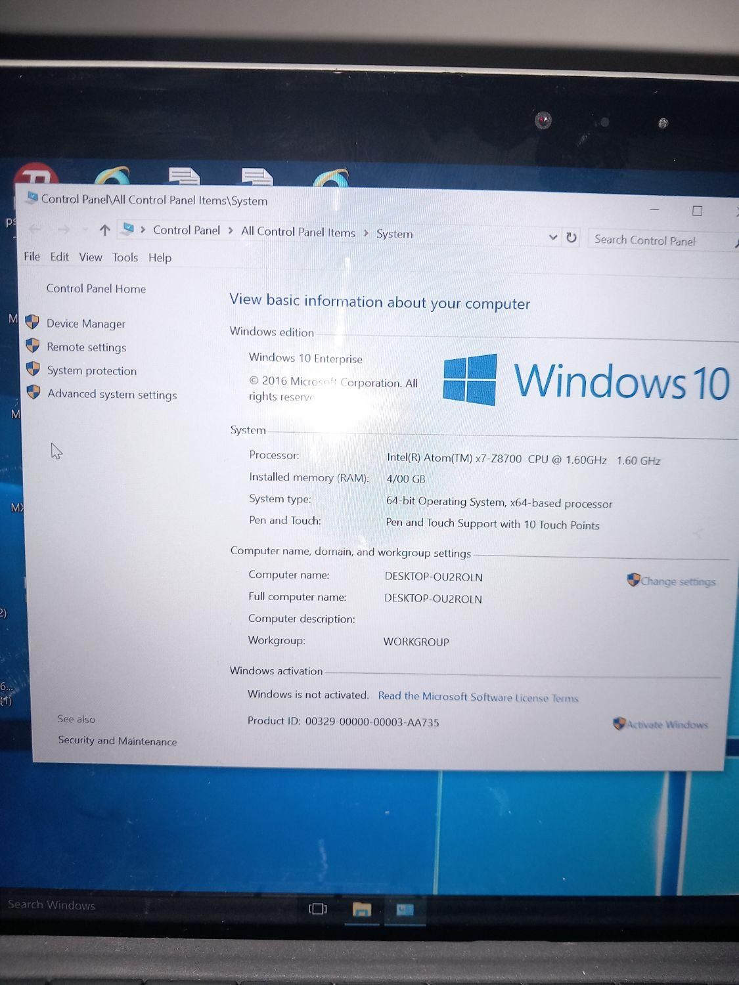Click the Up arrow navigation button
The width and height of the screenshot is (739, 985).
[104, 230]
